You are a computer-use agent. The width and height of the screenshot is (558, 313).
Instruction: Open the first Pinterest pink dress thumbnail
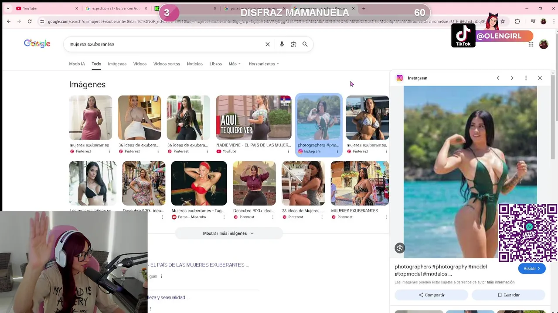click(91, 118)
